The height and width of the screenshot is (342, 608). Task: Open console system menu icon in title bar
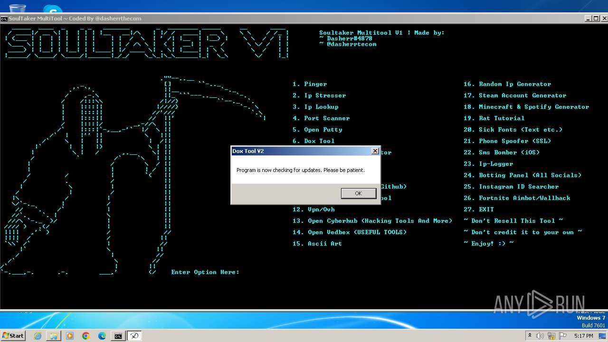pyautogui.click(x=4, y=19)
